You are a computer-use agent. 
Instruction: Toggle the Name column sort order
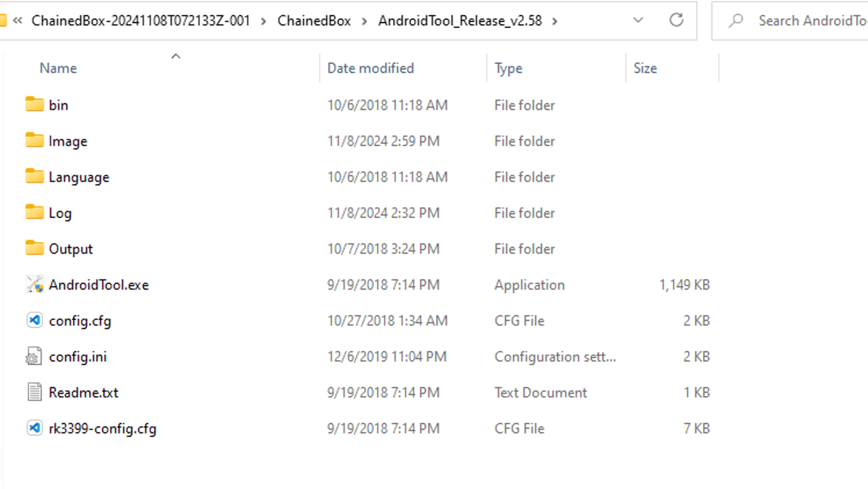click(x=57, y=68)
